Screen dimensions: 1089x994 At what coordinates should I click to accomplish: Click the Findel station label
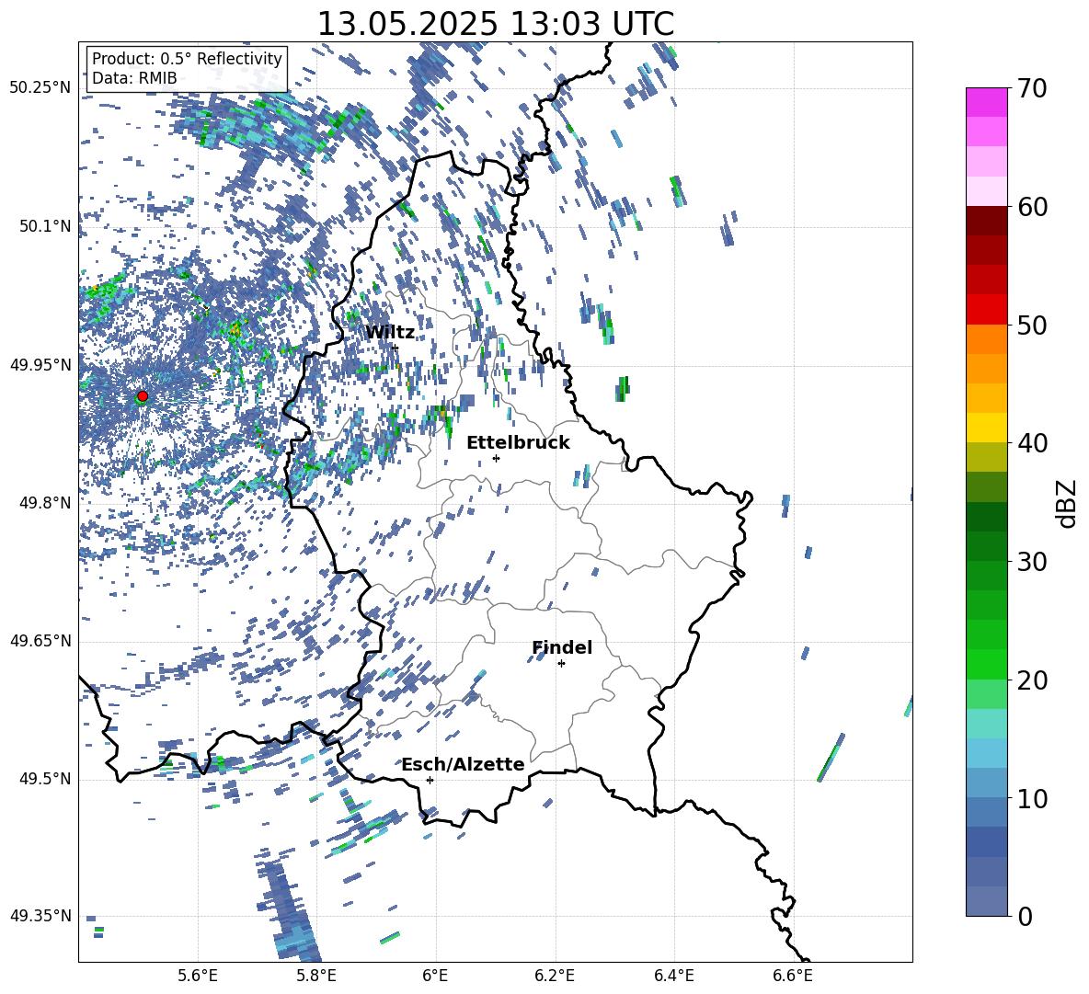pos(562,647)
